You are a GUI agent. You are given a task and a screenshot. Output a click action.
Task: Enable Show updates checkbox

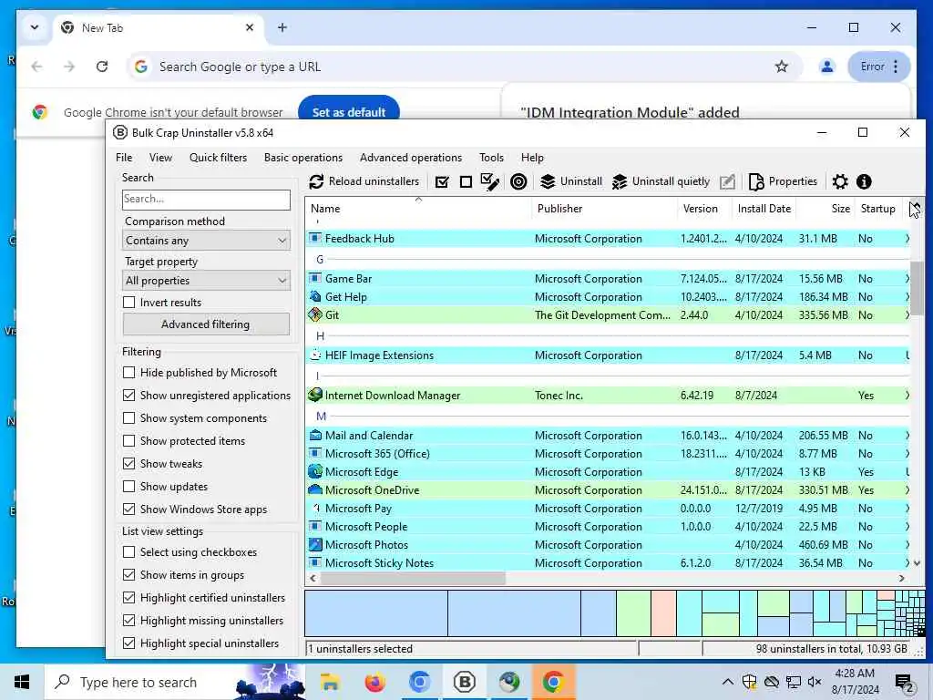pyautogui.click(x=128, y=487)
